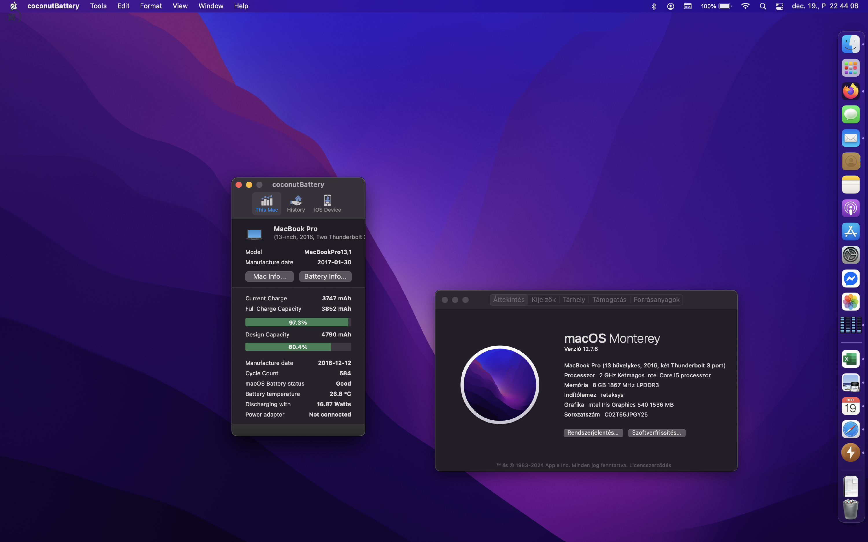Launch Messenger from the dock
This screenshot has width=868, height=542.
click(850, 279)
